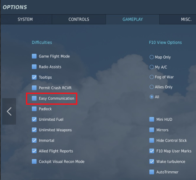
Task: Uncheck Unlimited Weapons option
Action: [34, 130]
